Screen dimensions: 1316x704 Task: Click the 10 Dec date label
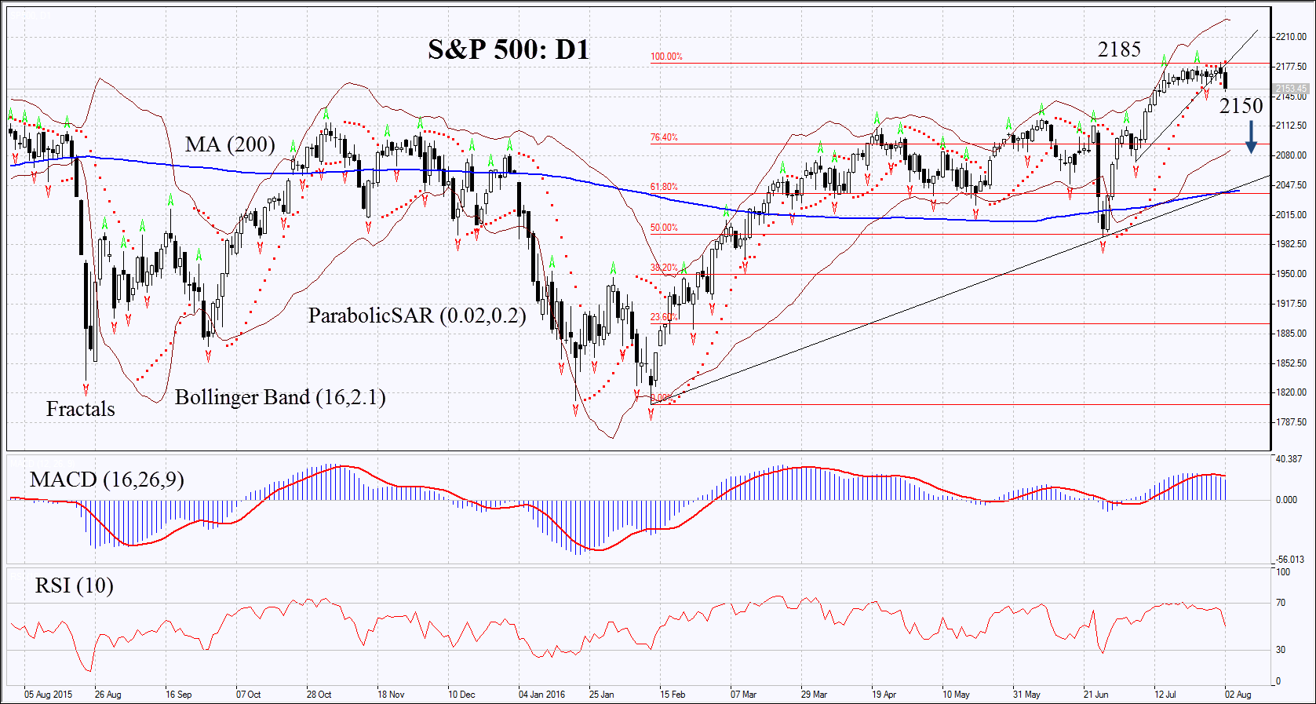pyautogui.click(x=461, y=695)
